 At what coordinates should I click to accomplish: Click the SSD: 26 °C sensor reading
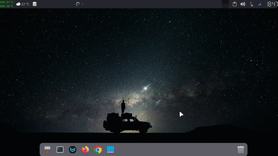tap(6, 6)
